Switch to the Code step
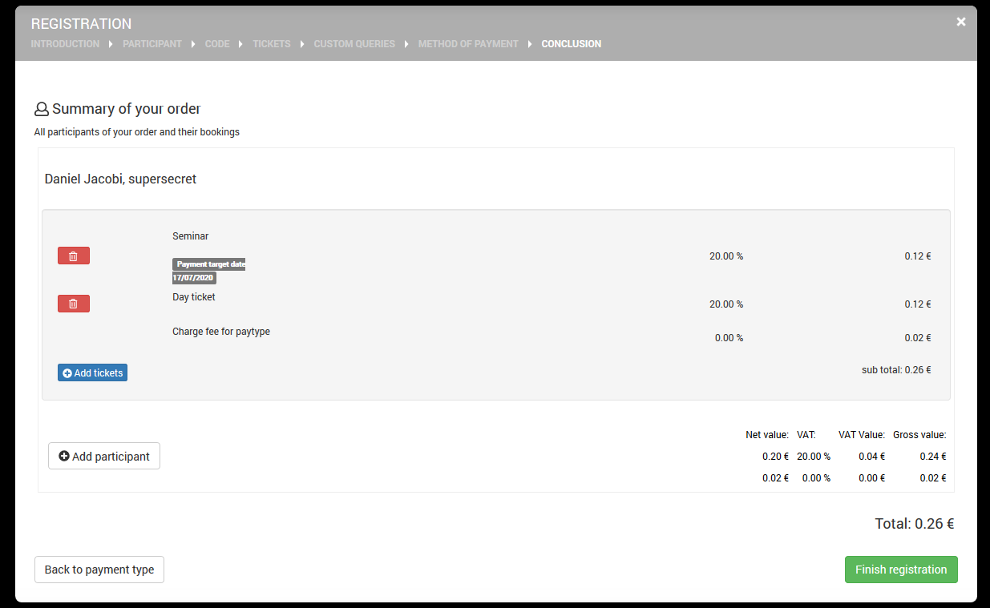Viewport: 990px width, 608px height. (x=217, y=44)
